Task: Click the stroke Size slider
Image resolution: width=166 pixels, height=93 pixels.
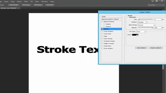Action: (145, 19)
